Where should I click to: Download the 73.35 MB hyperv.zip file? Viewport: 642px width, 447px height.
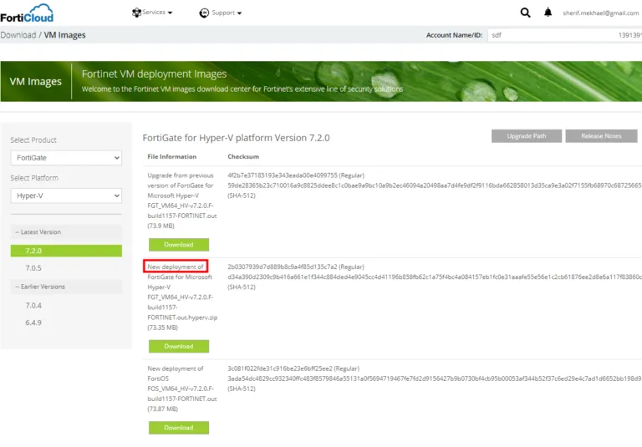click(179, 346)
